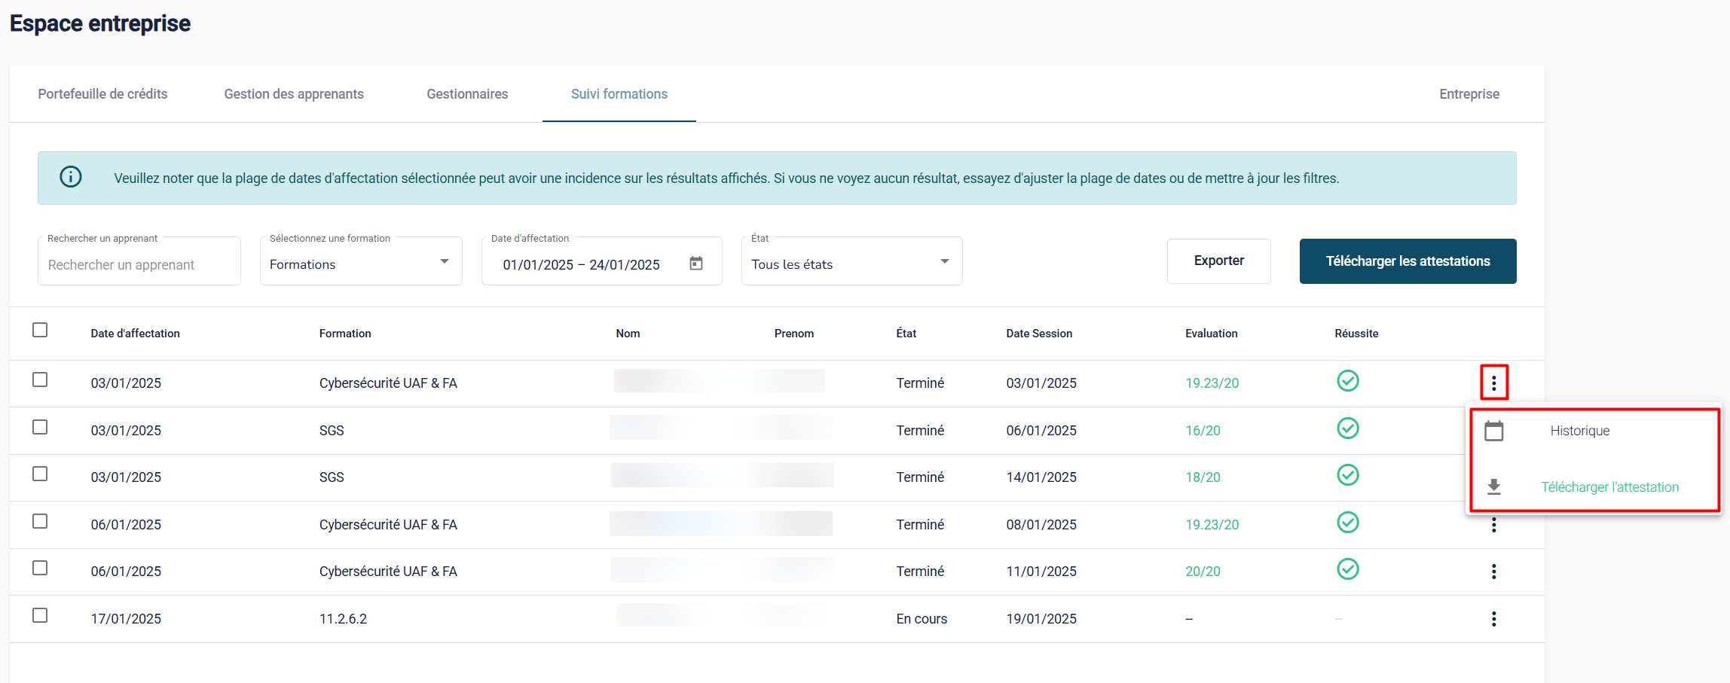Screen dimensions: 1730x683
Task: Open the date range 01/01/2025 – 24/01/2025 field
Action: click(581, 265)
